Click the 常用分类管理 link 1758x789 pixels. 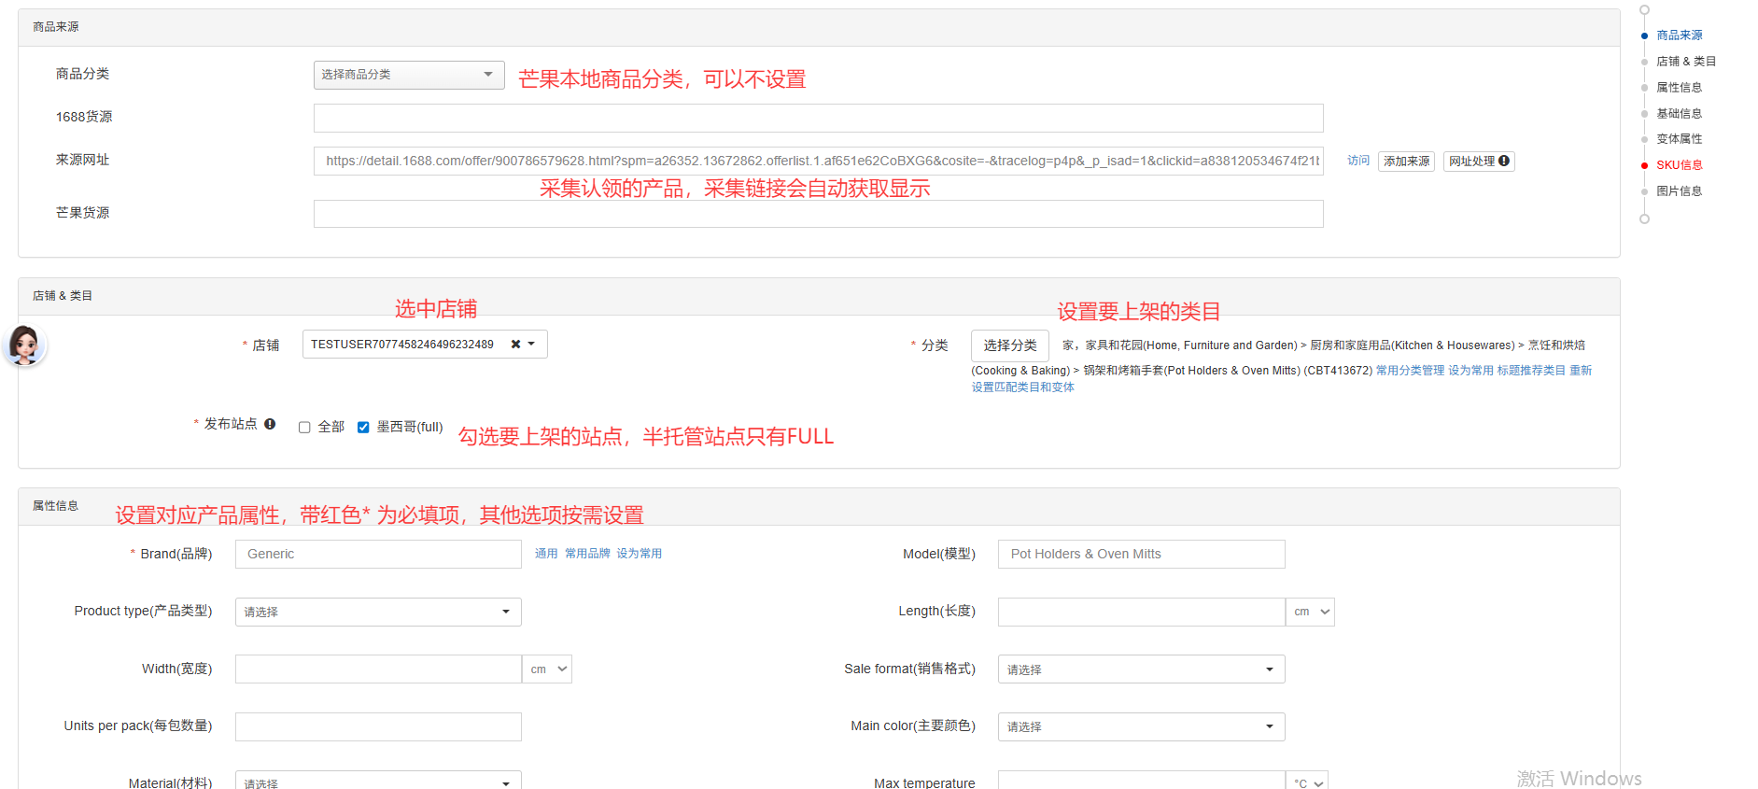point(1409,371)
